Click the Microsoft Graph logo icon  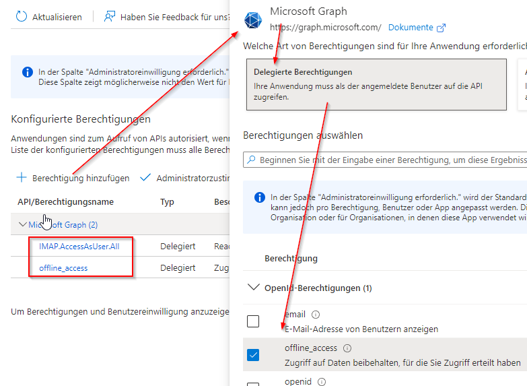coord(253,22)
